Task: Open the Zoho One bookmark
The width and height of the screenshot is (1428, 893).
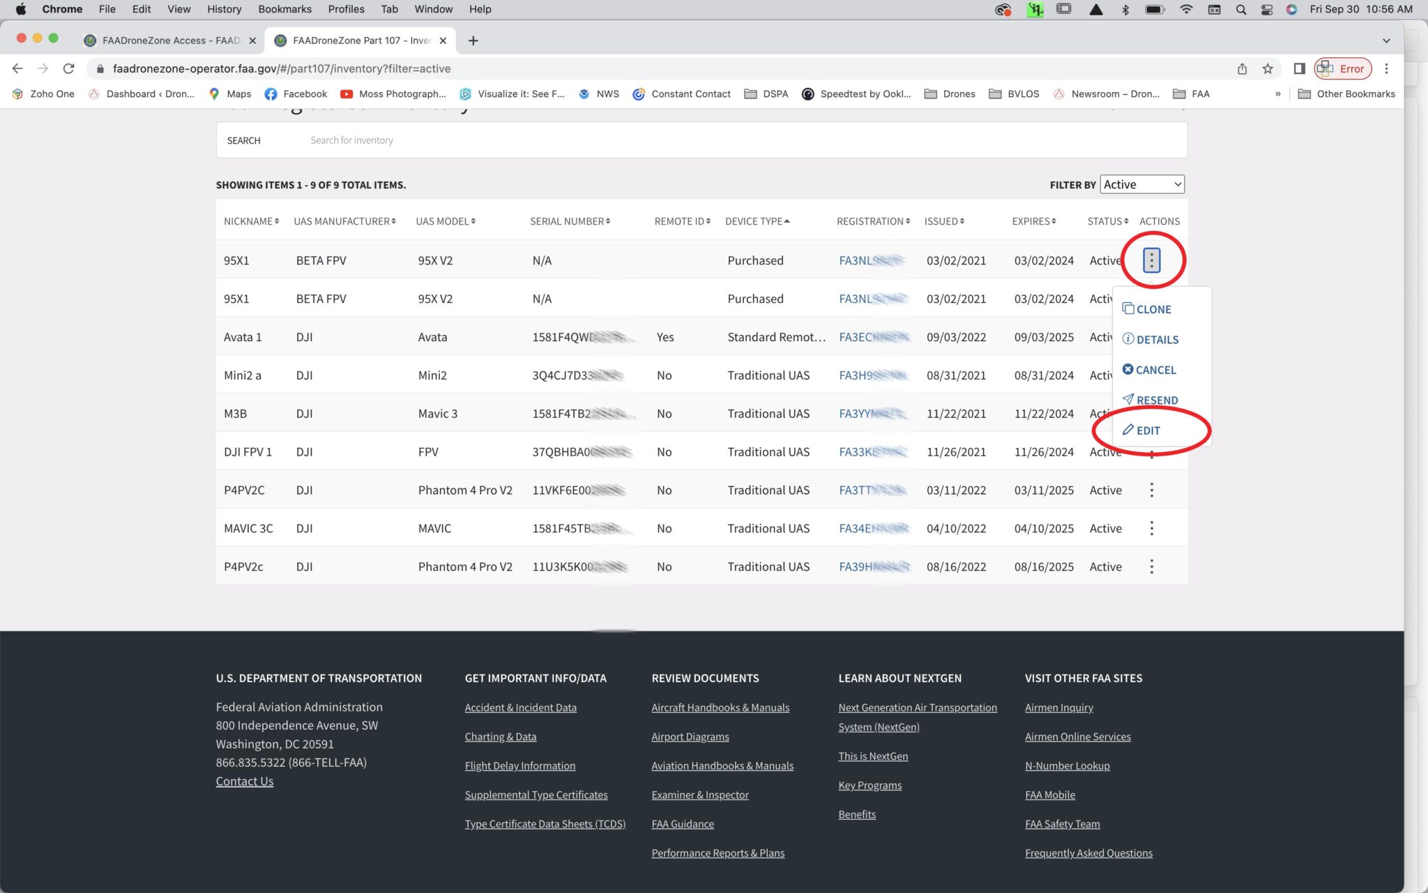Action: pyautogui.click(x=43, y=93)
